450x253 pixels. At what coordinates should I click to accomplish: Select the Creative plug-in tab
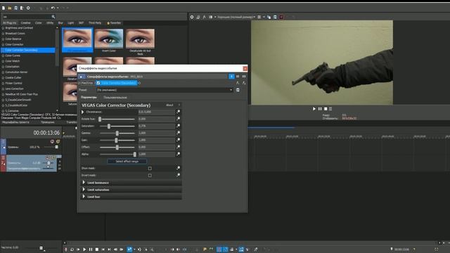pos(25,22)
